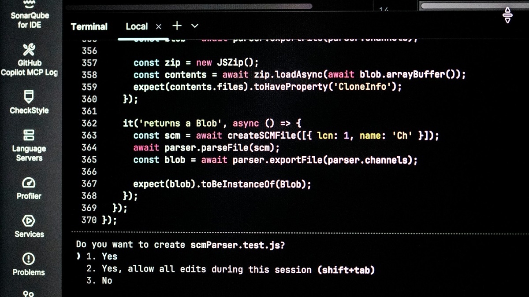Open the Language Servers panel
This screenshot has height=297, width=529.
click(29, 145)
